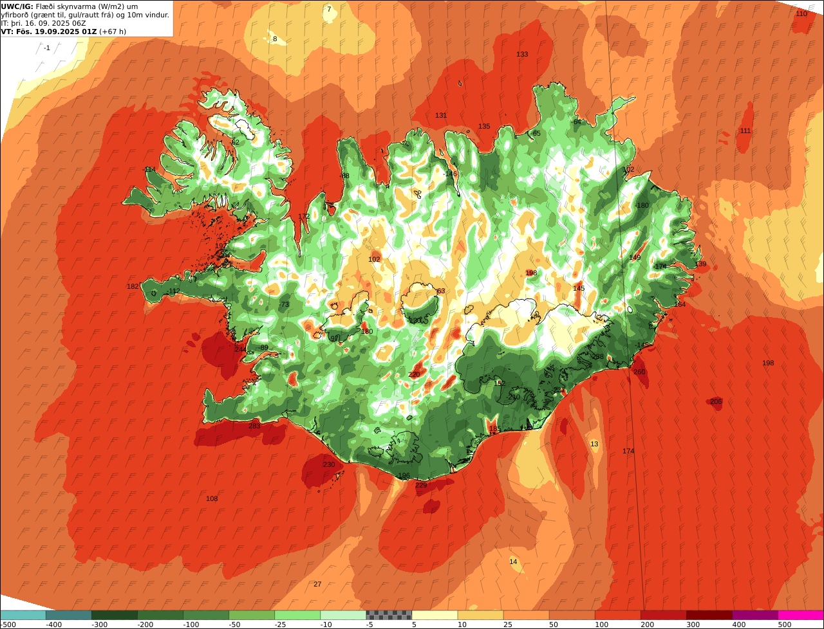
Task: Select the crimson legend swatch above 200
Action: (x=664, y=615)
